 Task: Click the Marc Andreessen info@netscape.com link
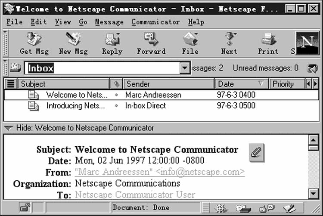pyautogui.click(x=160, y=172)
